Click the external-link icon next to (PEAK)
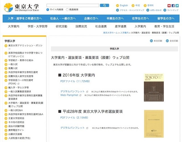The width and height of the screenshot is (182, 142). pos(18,84)
